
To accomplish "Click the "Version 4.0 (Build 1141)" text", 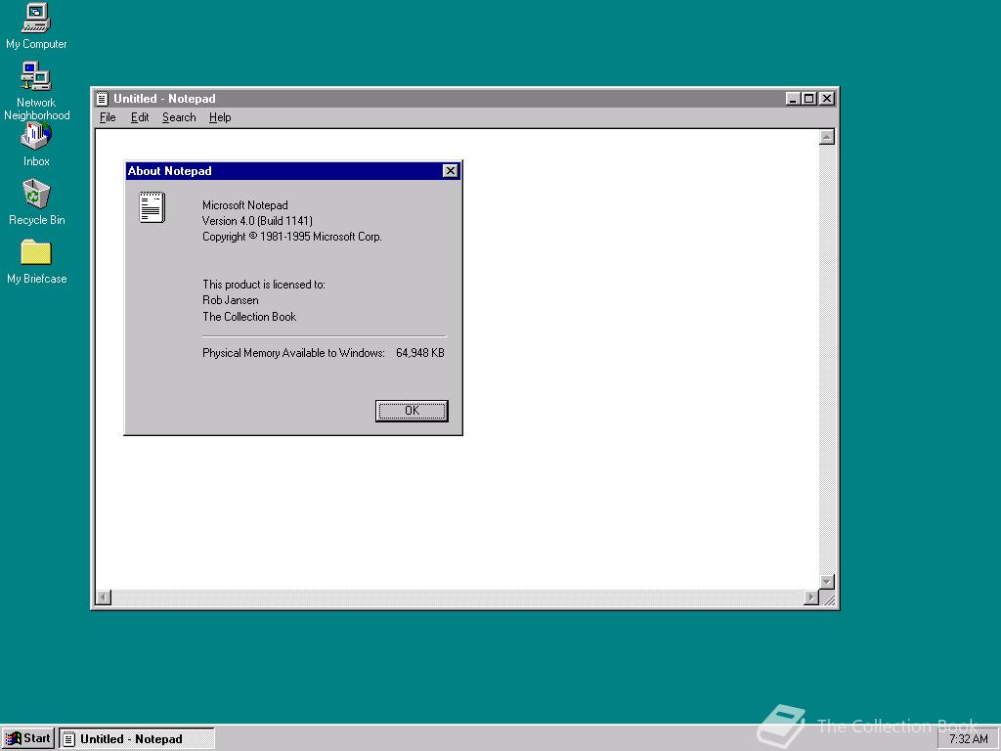I will pyautogui.click(x=257, y=221).
